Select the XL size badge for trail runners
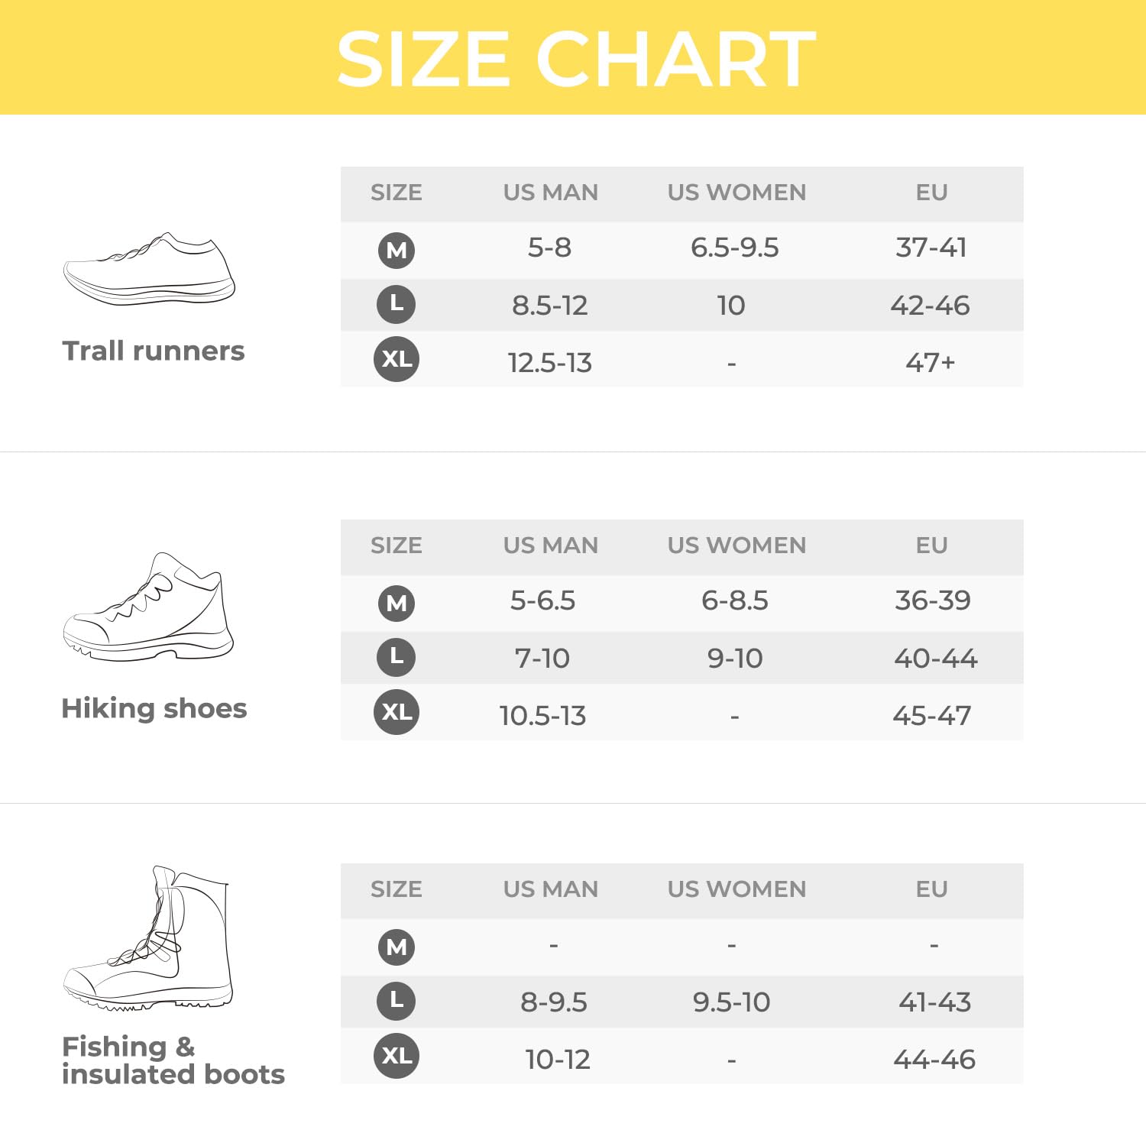This screenshot has height=1146, width=1146. (397, 359)
